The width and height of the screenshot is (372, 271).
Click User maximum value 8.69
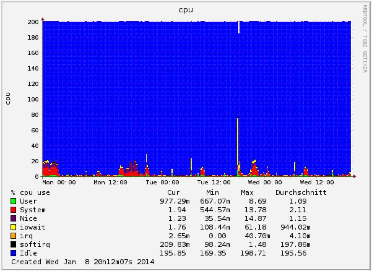point(257,201)
